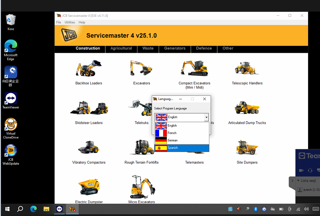Open the OneDrive cloud tray icon
The width and height of the screenshot is (320, 216).
pos(272,209)
